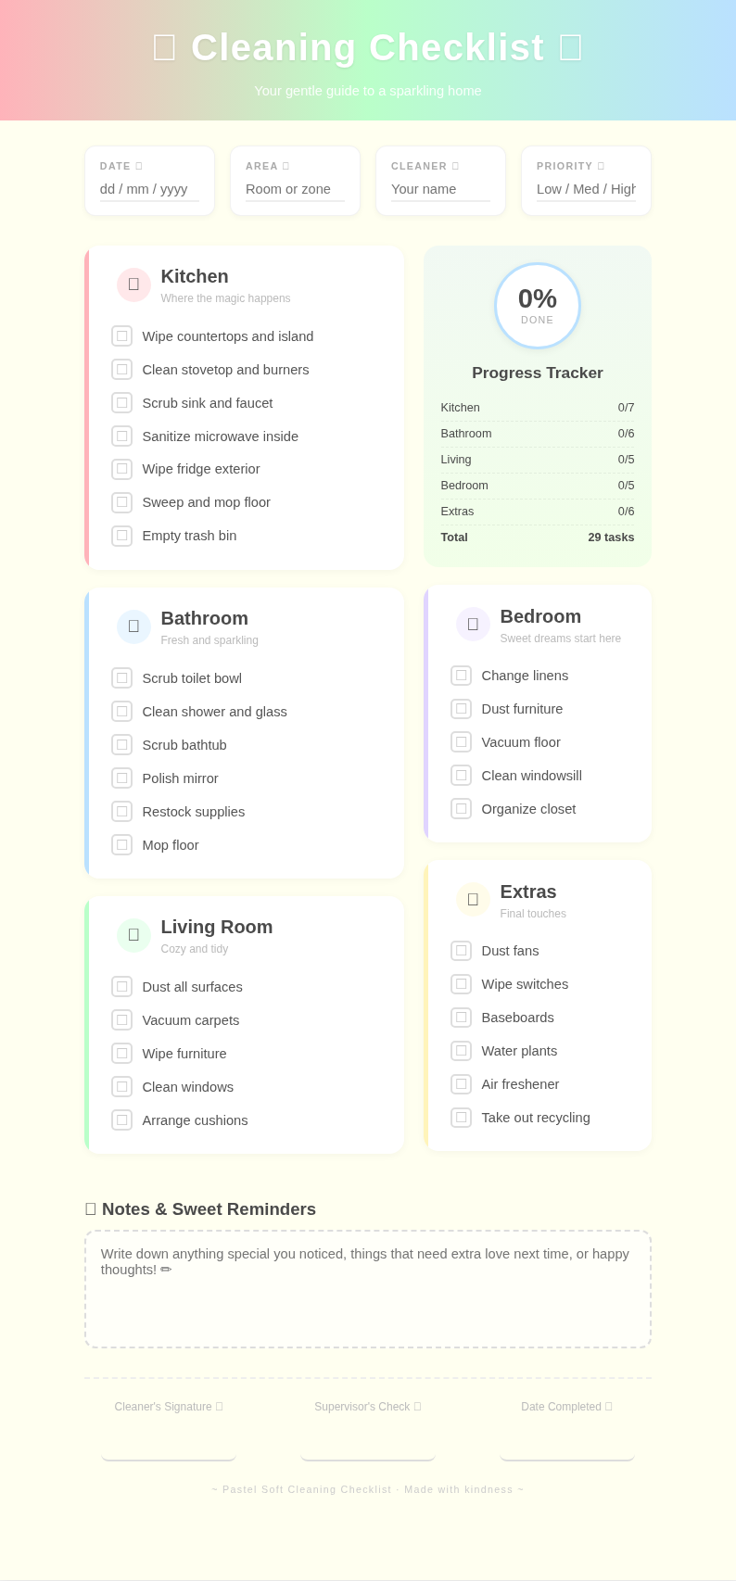This screenshot has width=736, height=1581.
Task: Click the Notes & Sweet Reminders icon
Action: [x=90, y=1208]
